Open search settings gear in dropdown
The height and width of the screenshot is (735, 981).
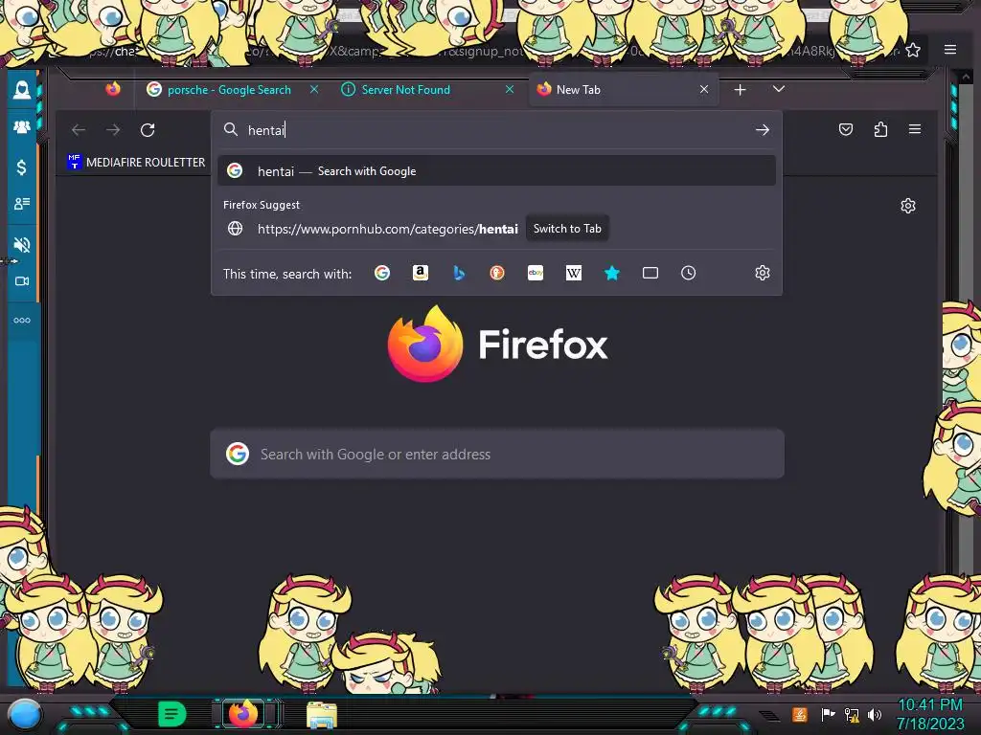pos(762,273)
